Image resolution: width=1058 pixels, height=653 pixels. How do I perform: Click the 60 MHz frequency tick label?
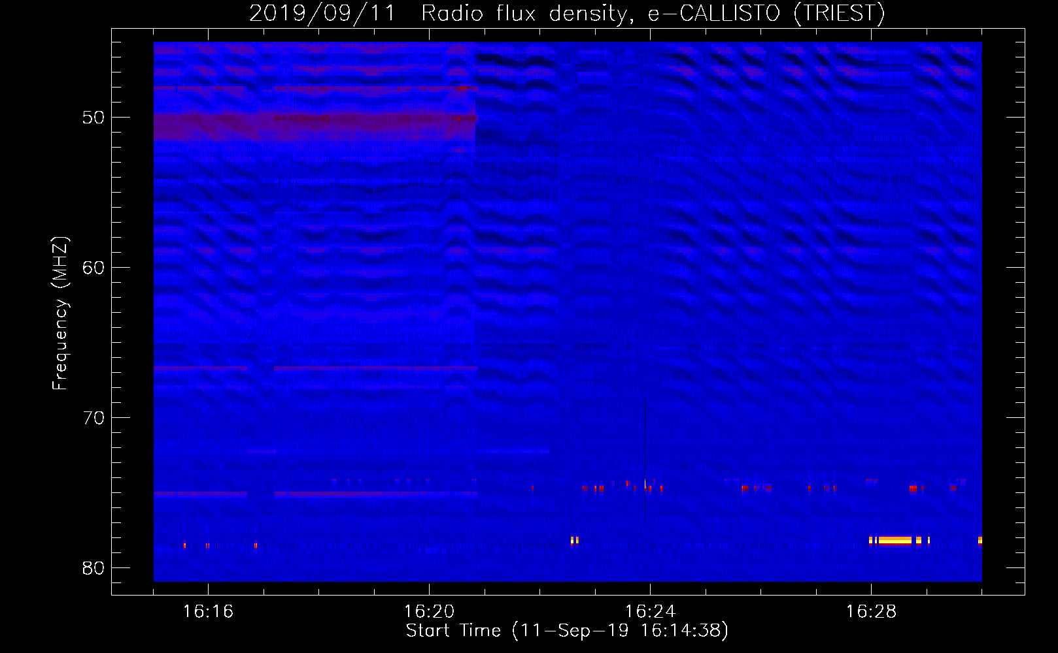point(94,268)
